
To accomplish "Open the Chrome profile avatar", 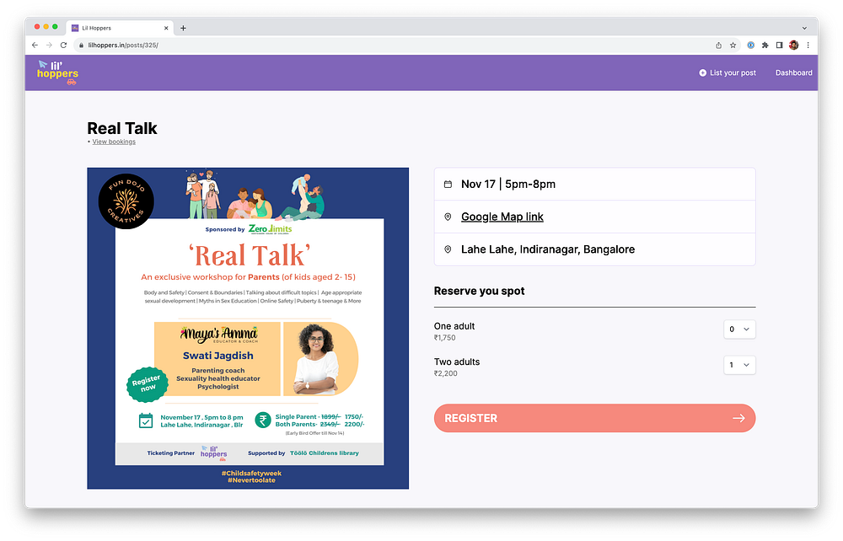I will click(793, 46).
